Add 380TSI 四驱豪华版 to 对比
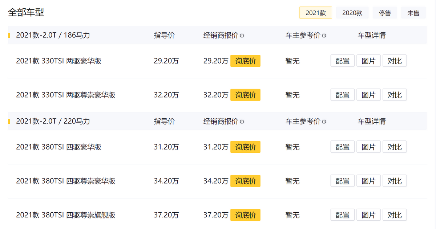This screenshot has height=229, width=436. coord(394,147)
